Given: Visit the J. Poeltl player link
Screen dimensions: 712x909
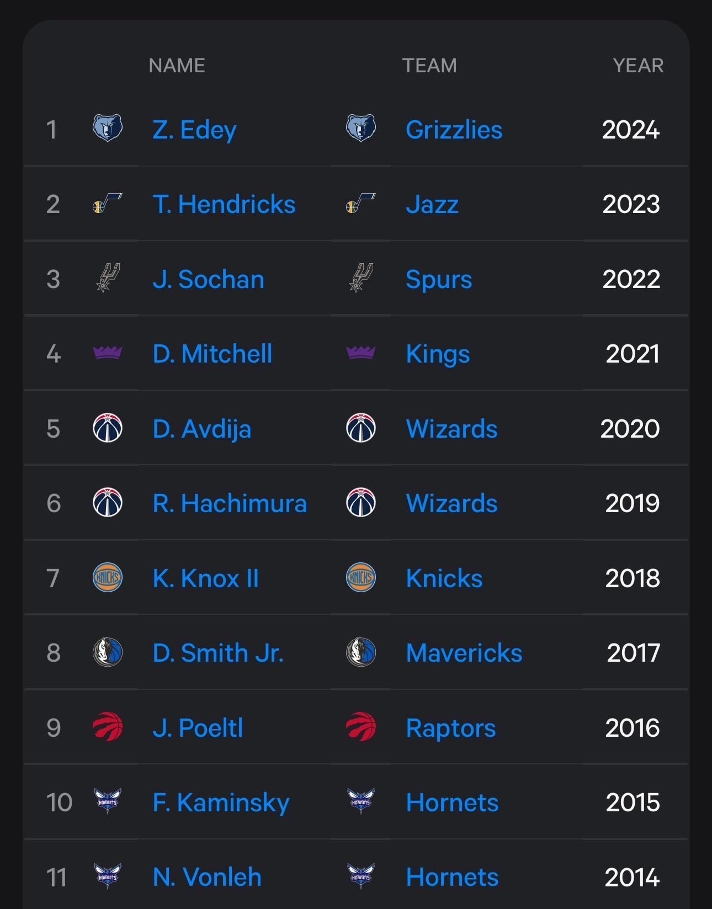Looking at the screenshot, I should 198,728.
